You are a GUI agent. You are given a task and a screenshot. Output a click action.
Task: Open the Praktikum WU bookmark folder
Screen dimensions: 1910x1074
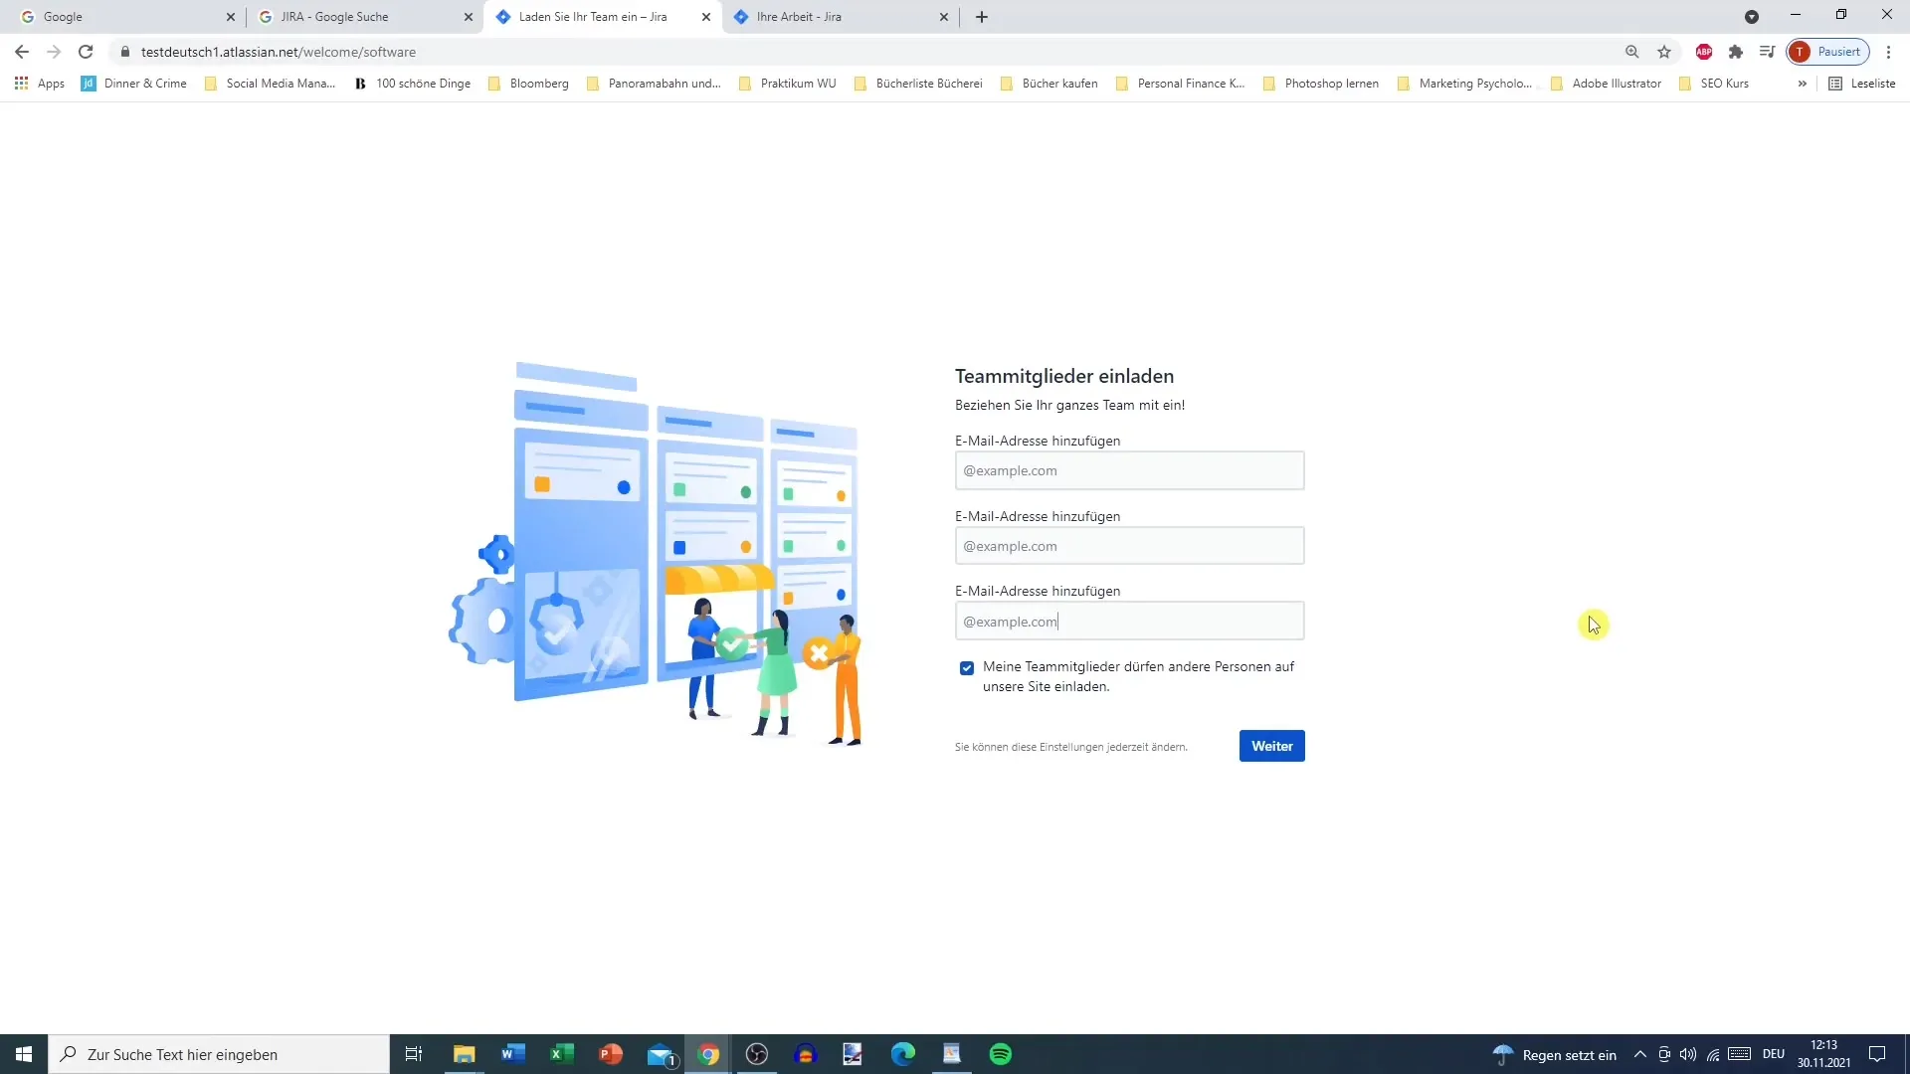(787, 84)
